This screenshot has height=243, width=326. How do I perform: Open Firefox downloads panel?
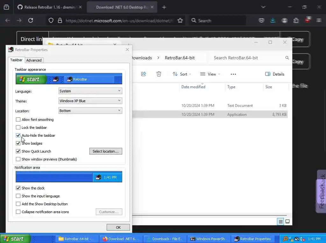tap(273, 20)
